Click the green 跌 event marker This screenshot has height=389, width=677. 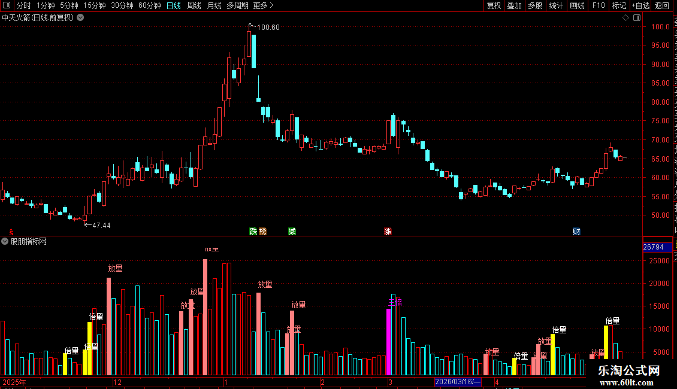click(x=253, y=232)
